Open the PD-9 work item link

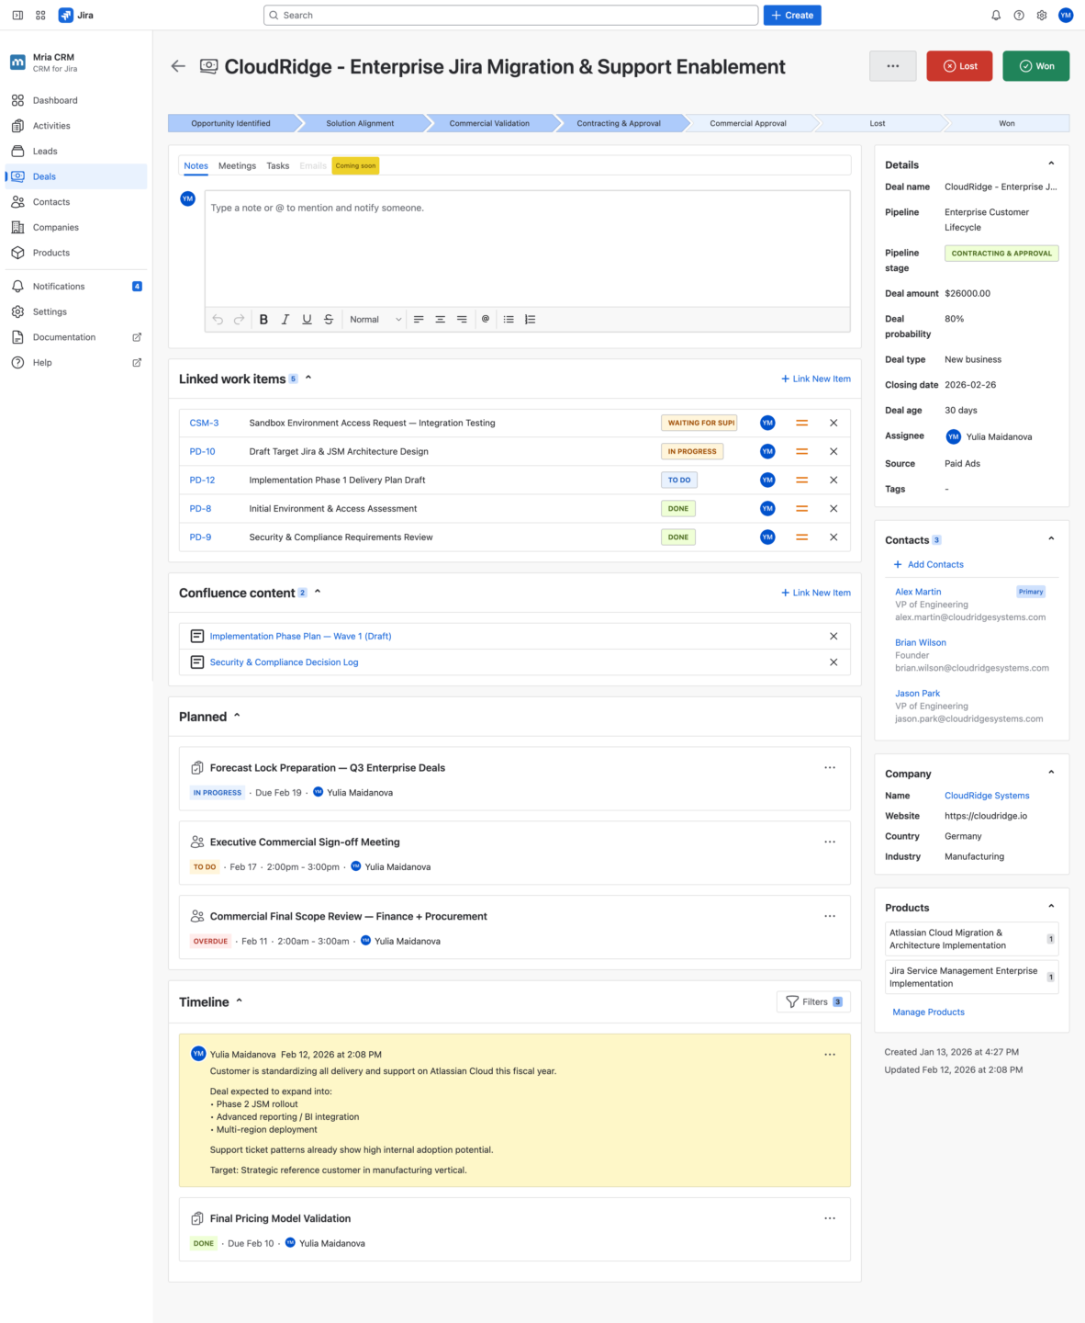click(x=200, y=537)
